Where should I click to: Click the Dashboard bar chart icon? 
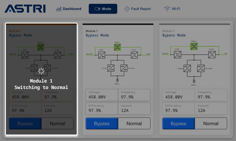[x=59, y=9]
